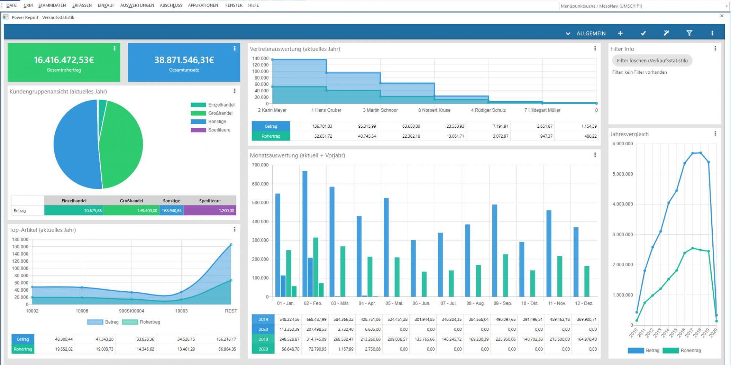The width and height of the screenshot is (731, 365).
Task: Open options menu of Gesamtumsatz tile
Action: tap(235, 48)
